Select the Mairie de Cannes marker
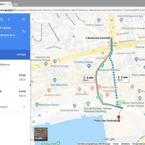 pyautogui.click(x=37, y=104)
